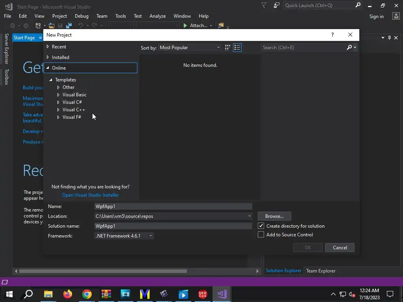Screen dimensions: 403x302
Task: Open the Framework version dropdown
Action: [124, 236]
